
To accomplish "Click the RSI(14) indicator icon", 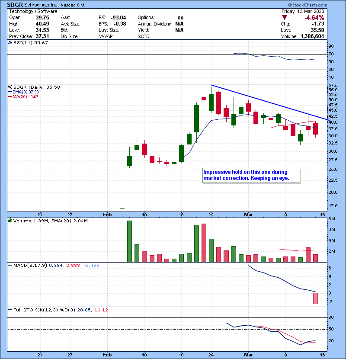I will 10,42.
